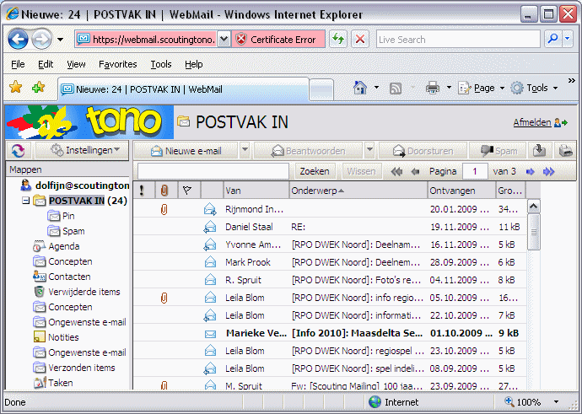582x414 pixels.
Task: Sort messages by the attachment column
Action: [x=164, y=191]
